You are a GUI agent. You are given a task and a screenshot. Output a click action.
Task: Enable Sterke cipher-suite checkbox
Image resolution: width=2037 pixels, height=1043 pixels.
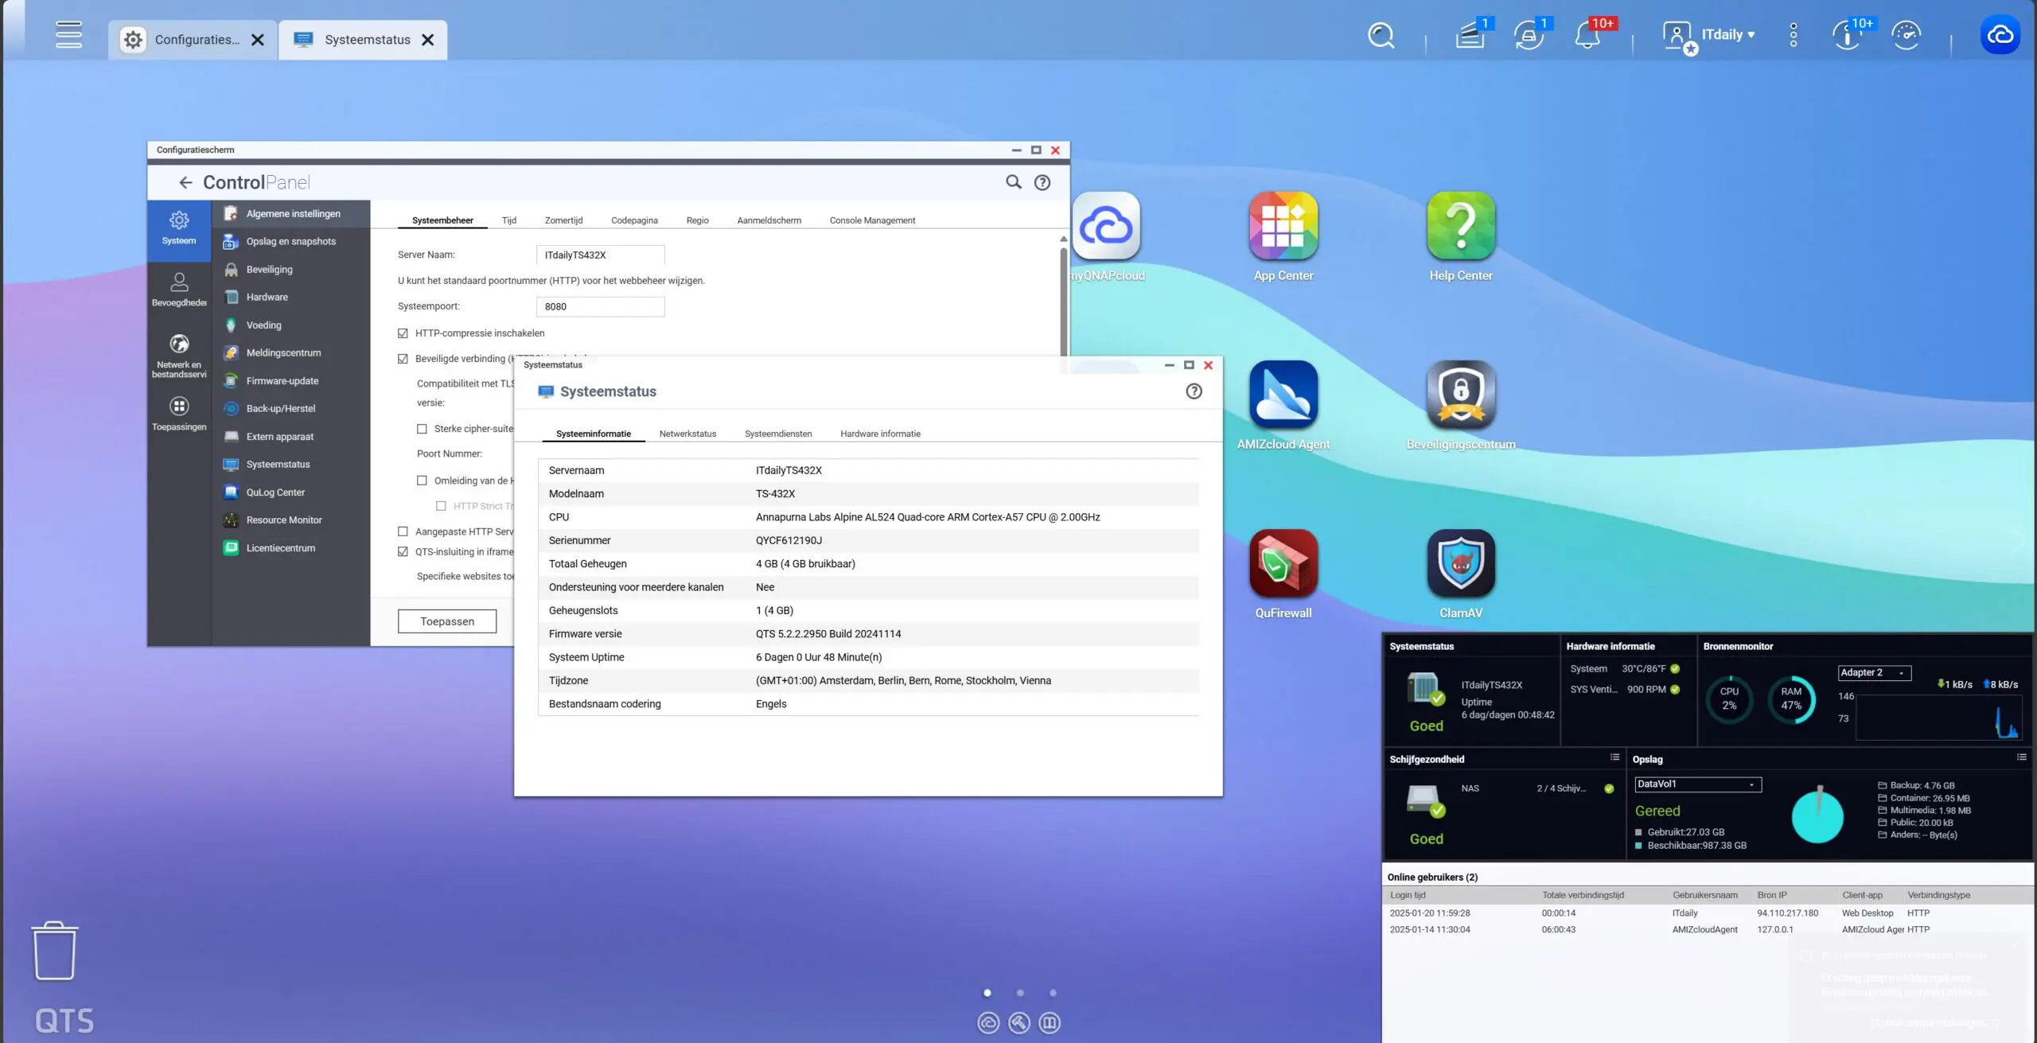[x=422, y=429]
